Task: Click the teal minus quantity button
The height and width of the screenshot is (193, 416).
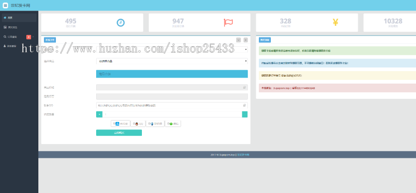Action: [x=245, y=114]
